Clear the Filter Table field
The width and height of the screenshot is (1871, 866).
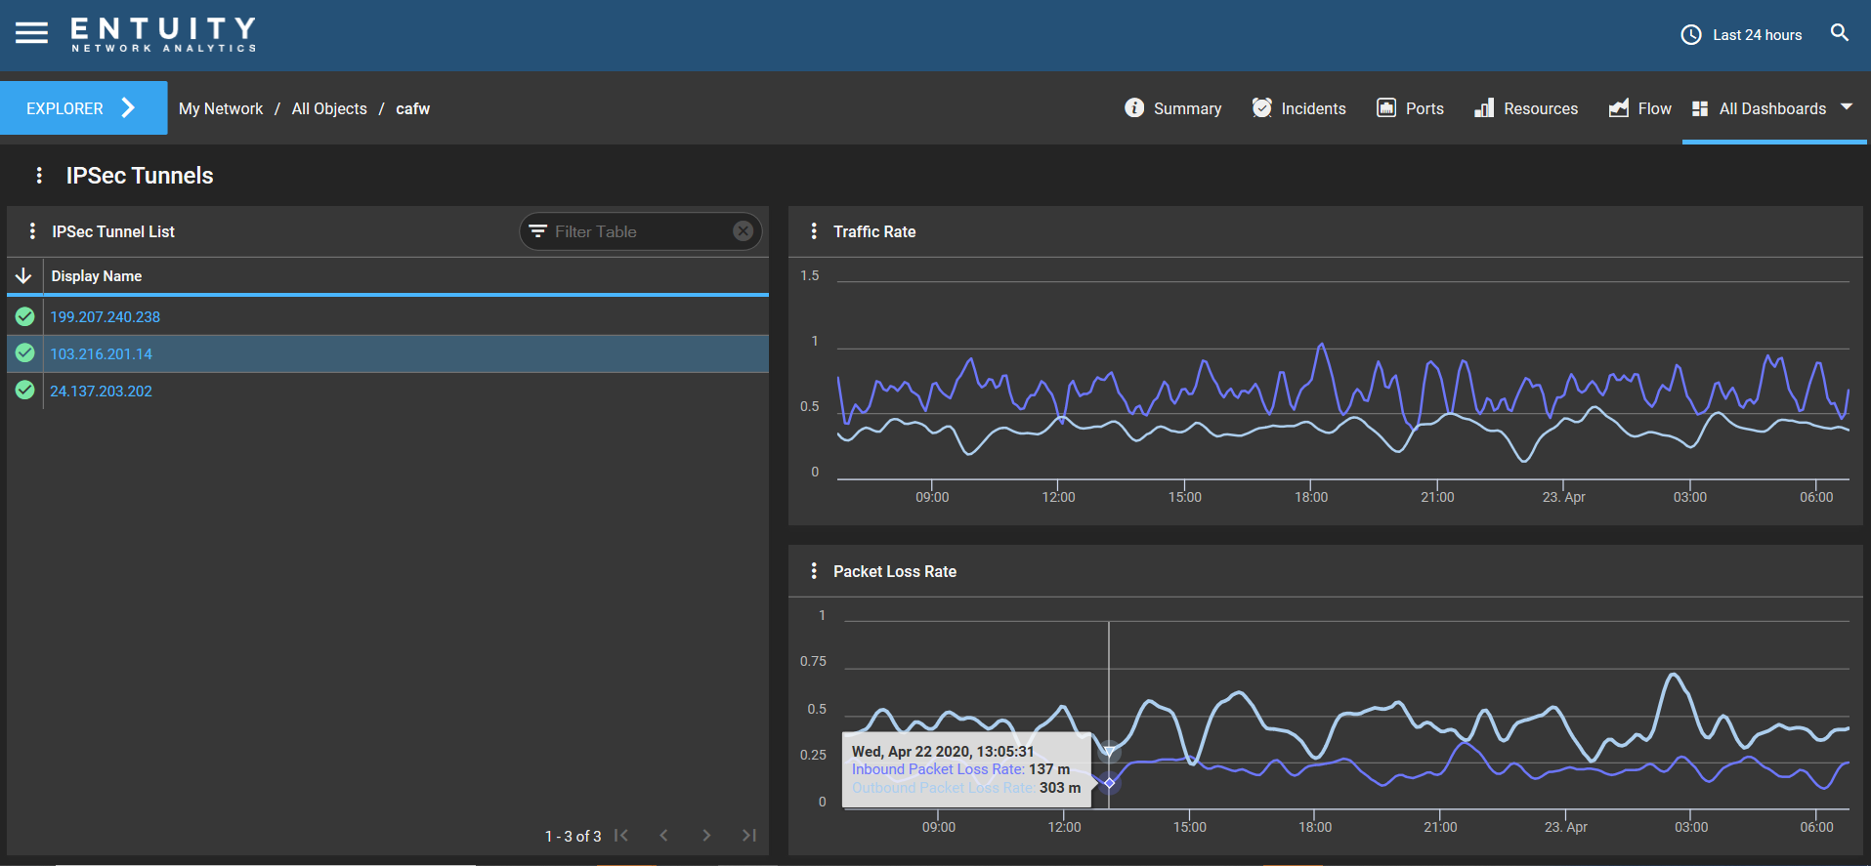click(744, 231)
